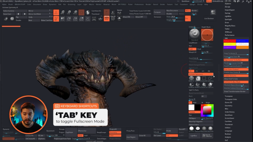Toggle the Zadd mode
Viewport: 253px width, 142px height.
(x=192, y=49)
